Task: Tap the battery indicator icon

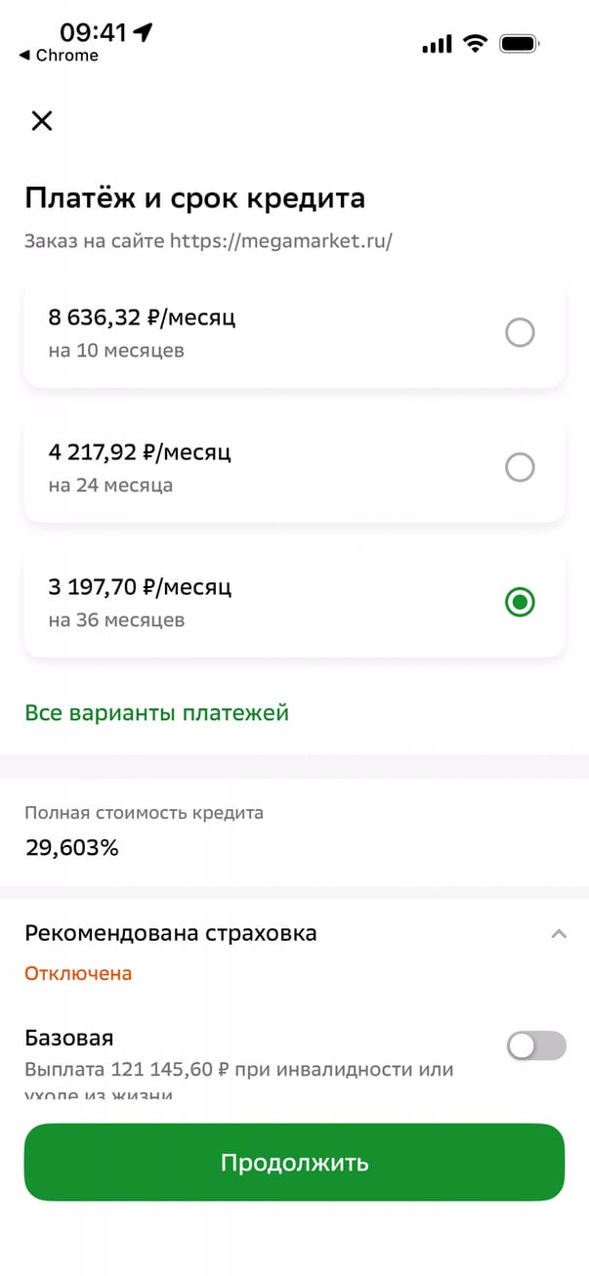Action: [x=519, y=43]
